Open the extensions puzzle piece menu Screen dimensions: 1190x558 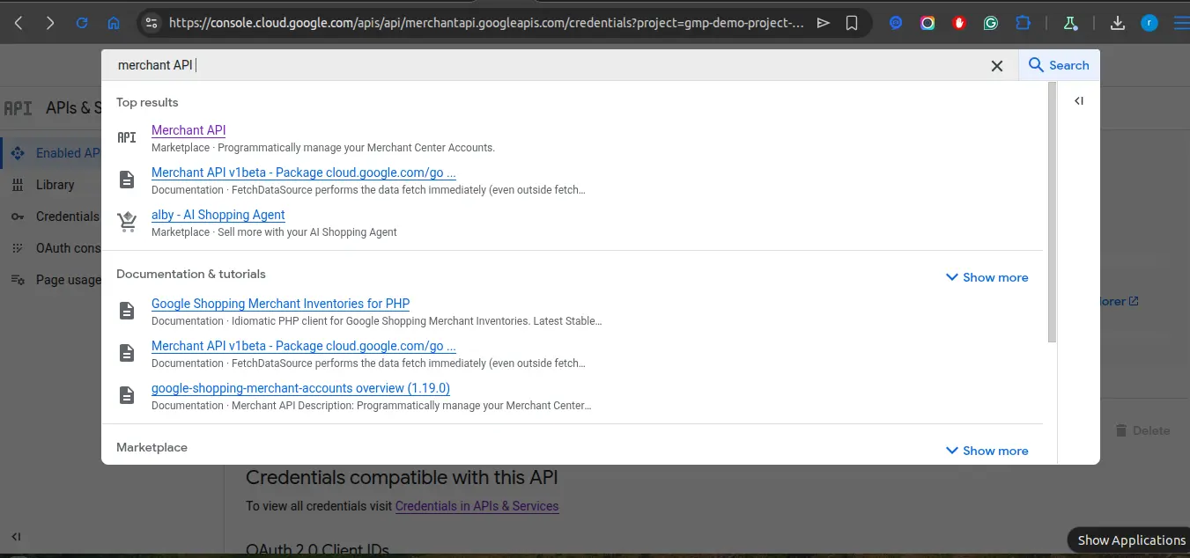[1023, 23]
